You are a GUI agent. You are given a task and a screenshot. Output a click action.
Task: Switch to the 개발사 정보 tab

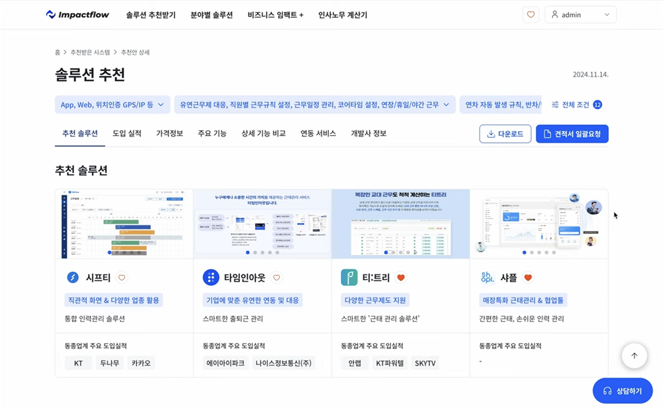[369, 134]
